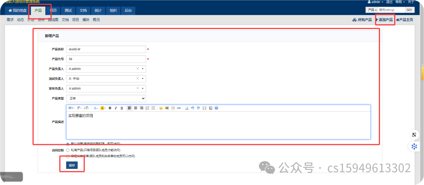Expand the 发布负责人 dropdown arrow
The image size is (424, 185).
tap(143, 88)
